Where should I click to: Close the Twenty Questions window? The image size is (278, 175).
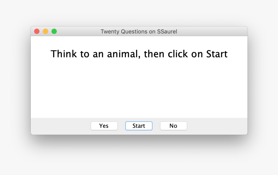(x=37, y=31)
